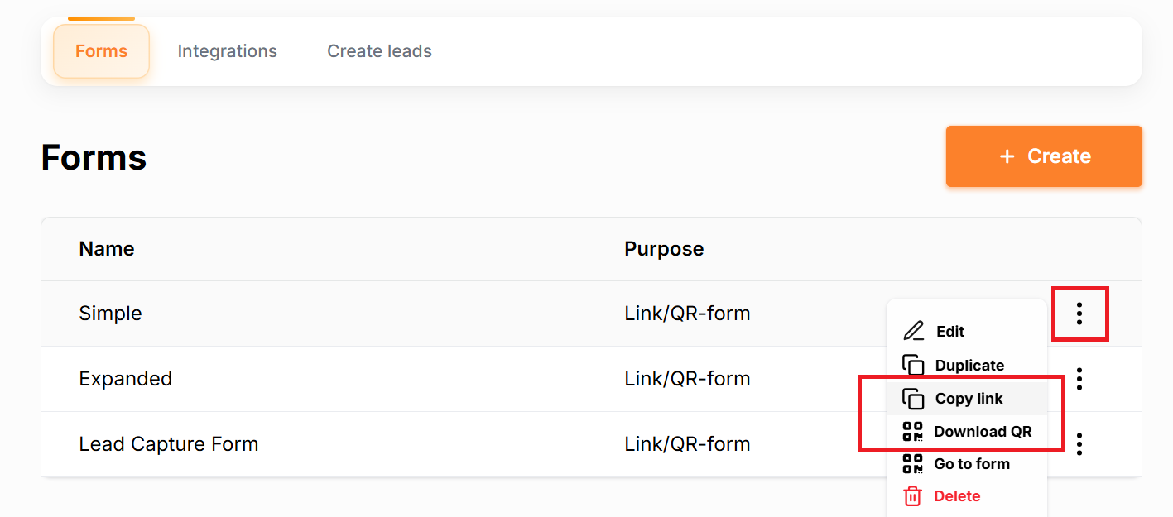Click the Download QR code icon
Viewport: 1173px width, 517px height.
pyautogui.click(x=912, y=431)
